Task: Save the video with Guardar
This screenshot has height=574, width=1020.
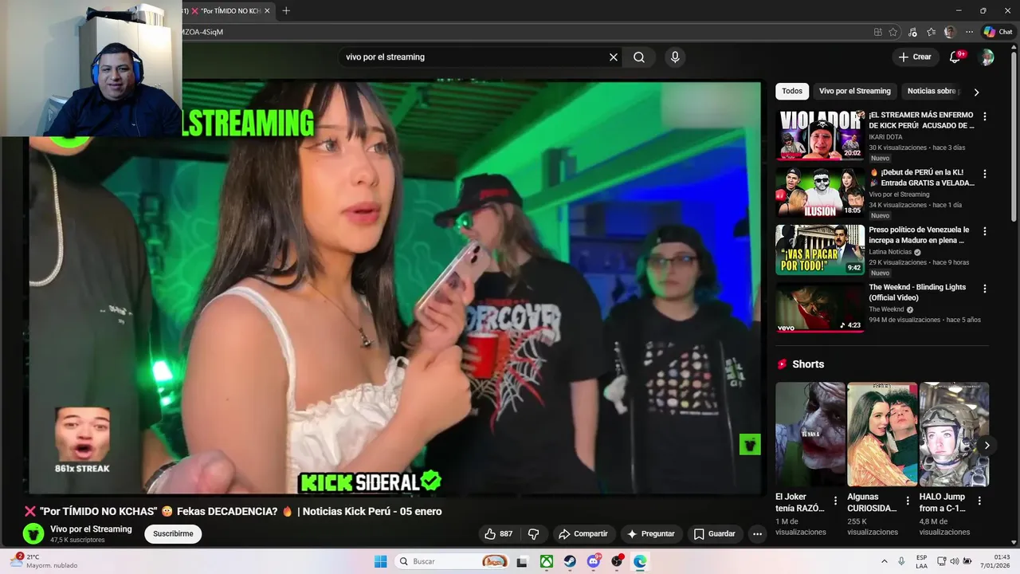Action: (x=714, y=533)
